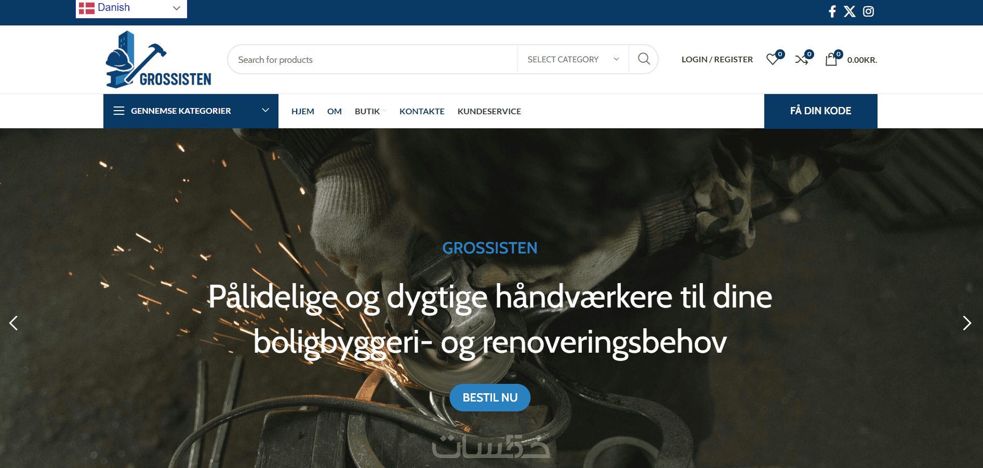Click the Danish flag icon

pyautogui.click(x=87, y=8)
